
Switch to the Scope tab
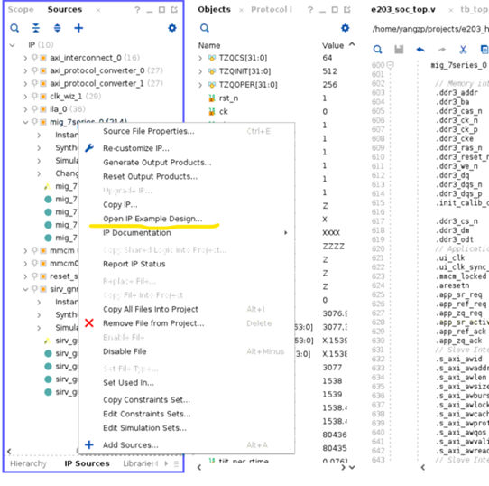21,10
